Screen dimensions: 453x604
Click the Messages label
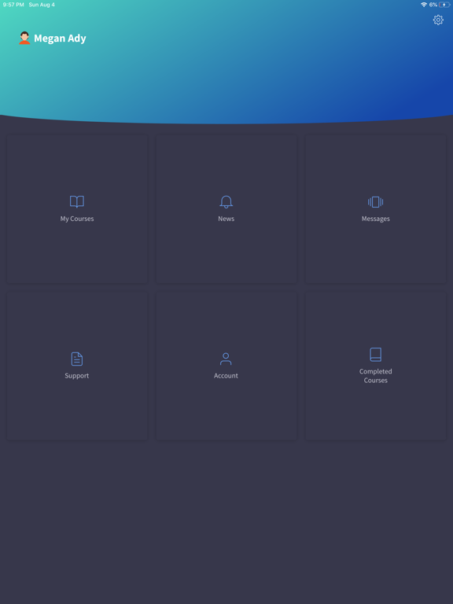click(376, 219)
